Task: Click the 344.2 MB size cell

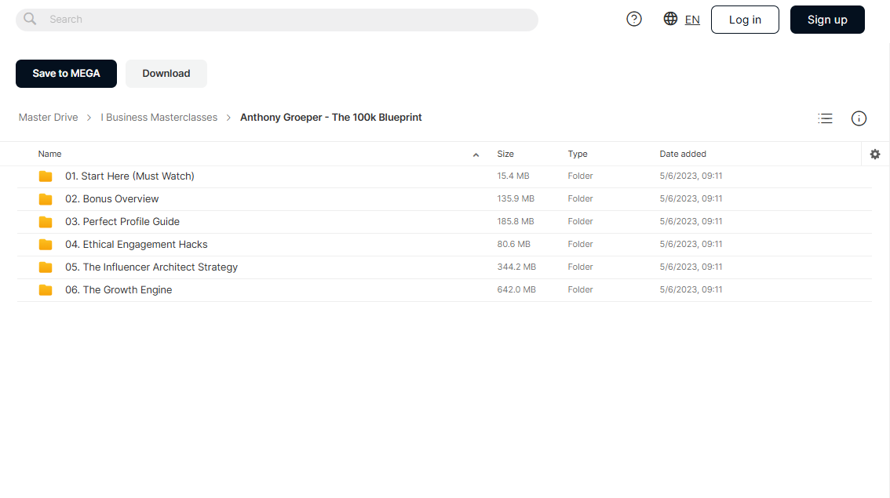Action: [x=516, y=267]
